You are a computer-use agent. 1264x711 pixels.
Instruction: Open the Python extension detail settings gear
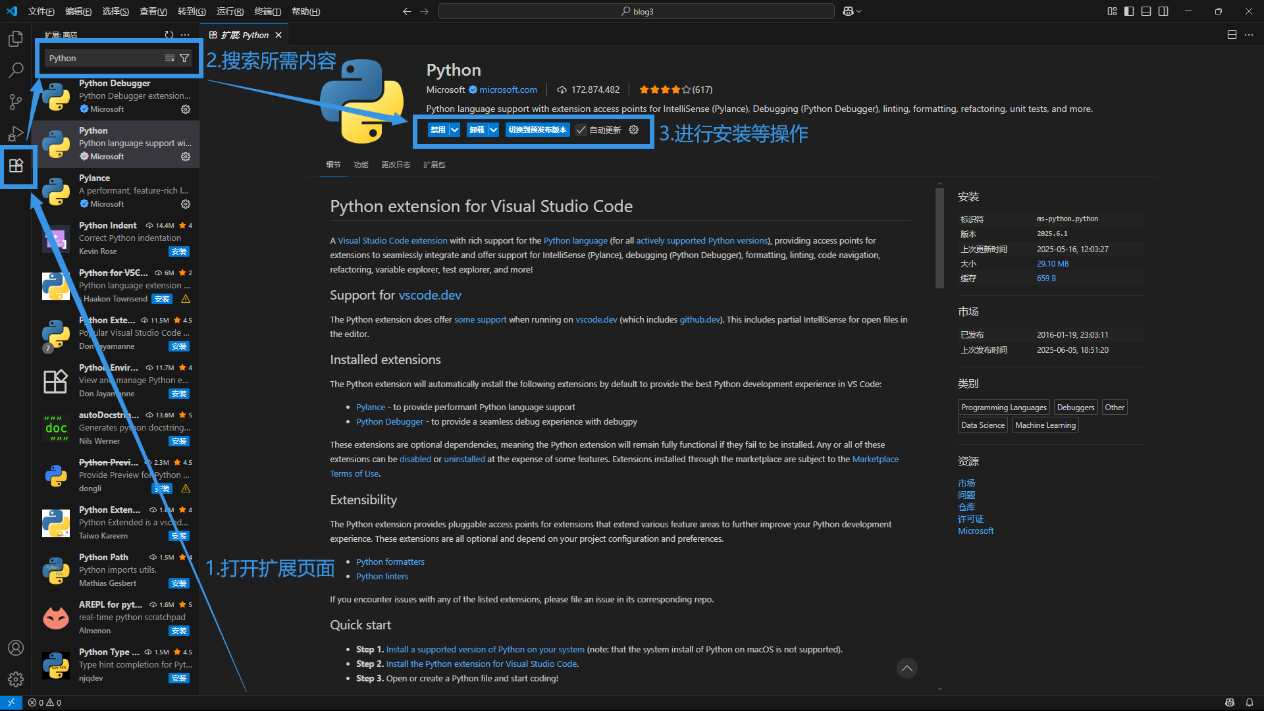pos(633,130)
